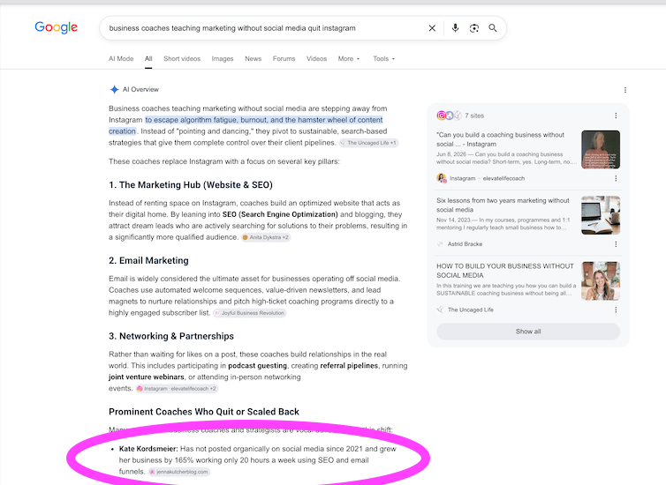Click the Show all button
The image size is (666, 485).
tap(528, 331)
